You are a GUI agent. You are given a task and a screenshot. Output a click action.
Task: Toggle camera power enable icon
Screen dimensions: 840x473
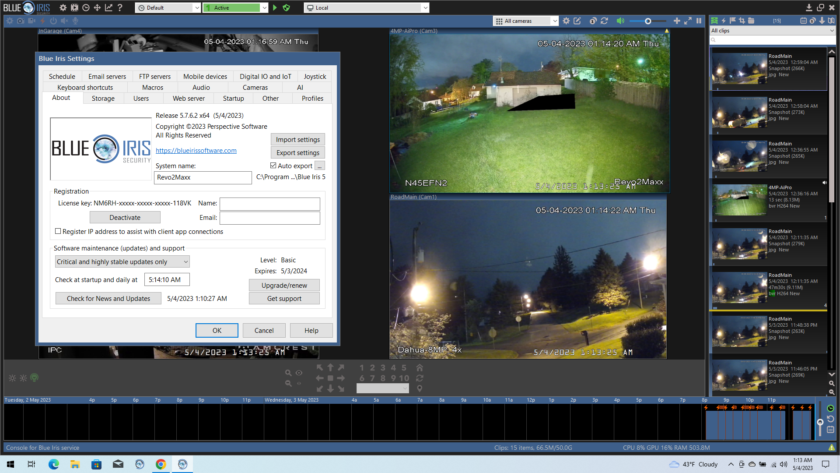pos(53,21)
